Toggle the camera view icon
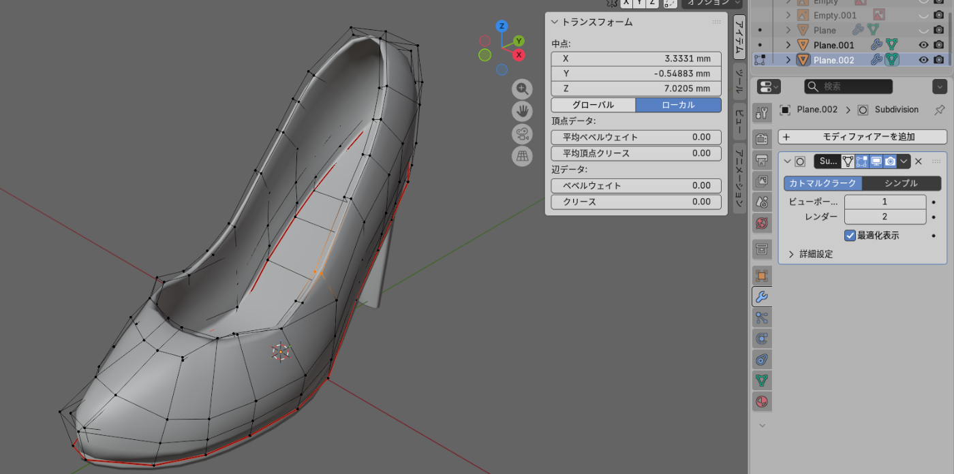954x474 pixels. click(523, 133)
